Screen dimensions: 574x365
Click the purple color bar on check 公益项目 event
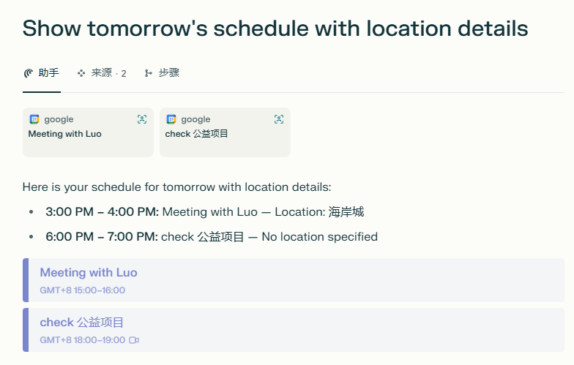(x=26, y=330)
